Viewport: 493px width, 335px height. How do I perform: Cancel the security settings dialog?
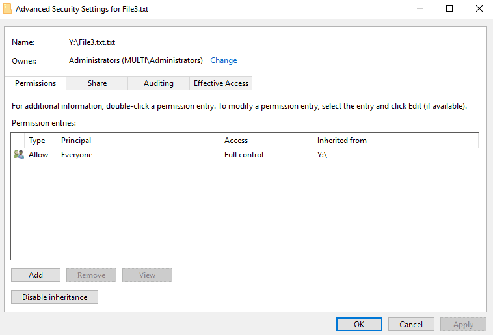(411, 324)
